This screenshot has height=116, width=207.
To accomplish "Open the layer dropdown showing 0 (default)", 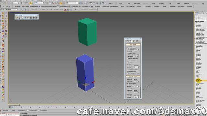I will (10, 9).
